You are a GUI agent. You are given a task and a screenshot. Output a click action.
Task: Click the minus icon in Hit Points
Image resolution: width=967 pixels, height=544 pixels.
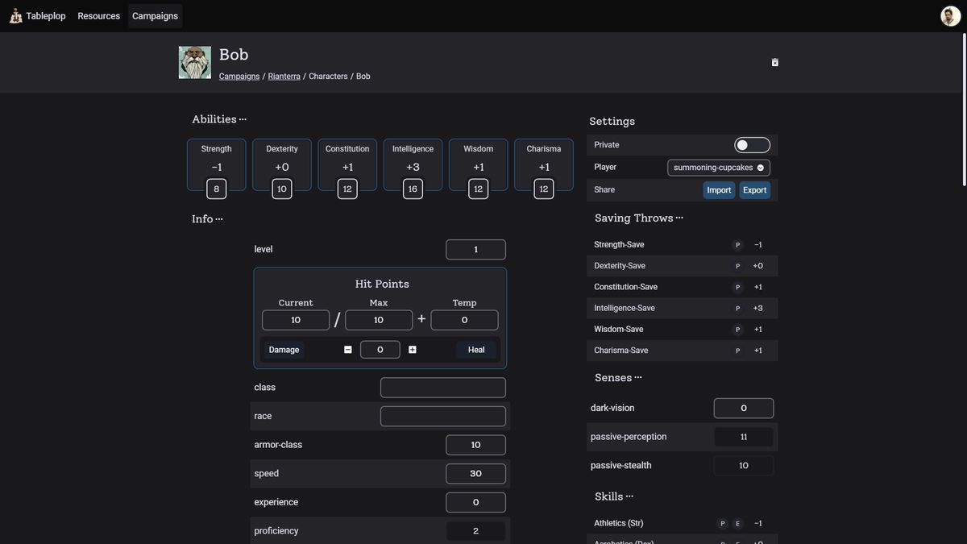pyautogui.click(x=348, y=350)
